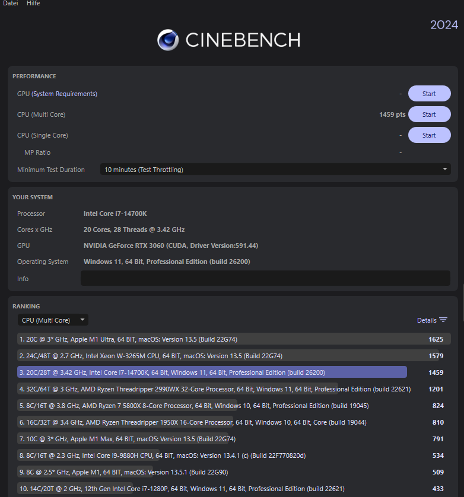Click the 824 score value
Screen dimensions: 464x497
(x=438, y=406)
